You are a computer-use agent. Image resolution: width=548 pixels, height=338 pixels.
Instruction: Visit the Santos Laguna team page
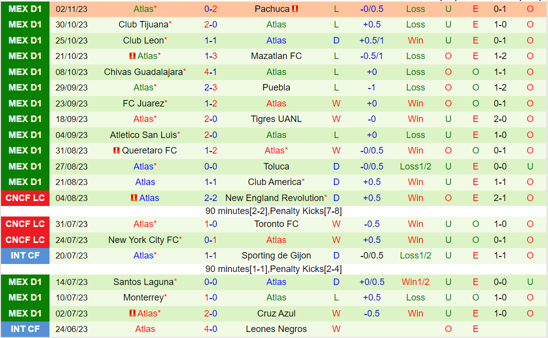[143, 282]
